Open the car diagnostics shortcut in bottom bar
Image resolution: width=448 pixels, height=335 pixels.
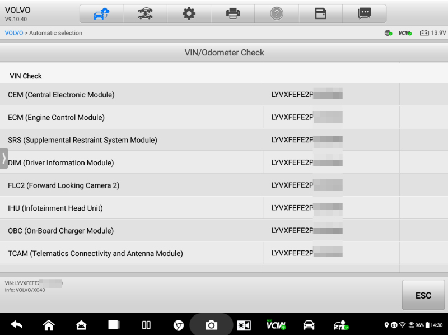coord(309,325)
